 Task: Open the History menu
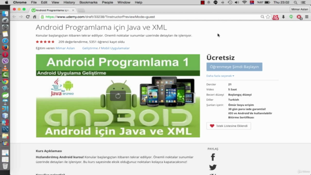pyautogui.click(x=69, y=2)
